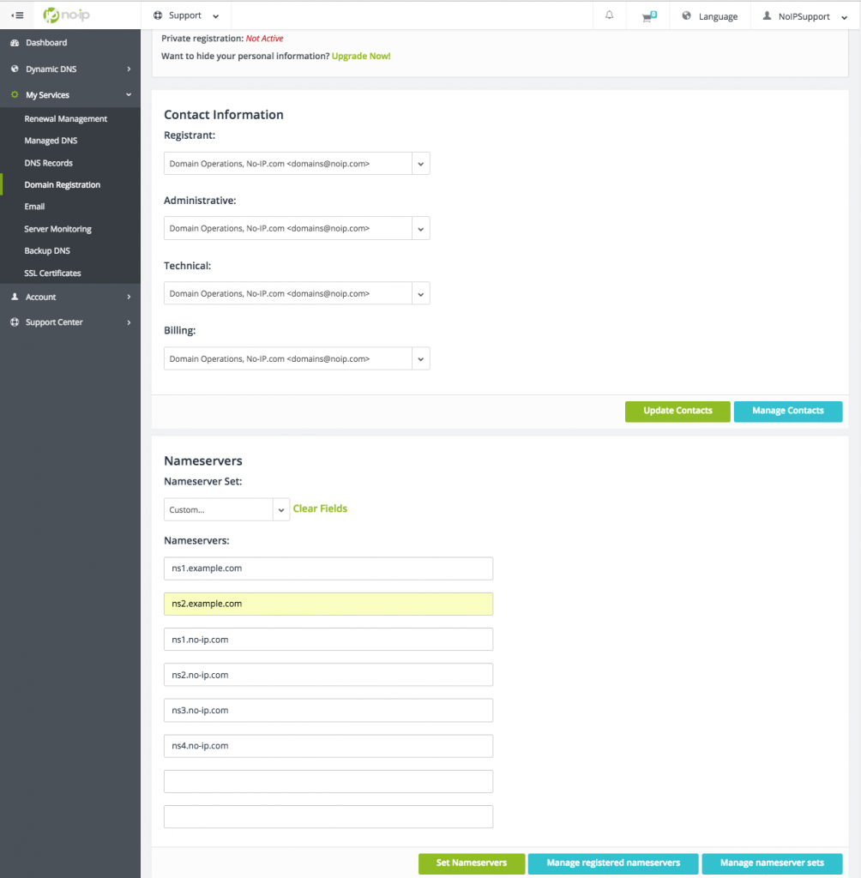Open the Registrant contact dropdown

(x=297, y=164)
